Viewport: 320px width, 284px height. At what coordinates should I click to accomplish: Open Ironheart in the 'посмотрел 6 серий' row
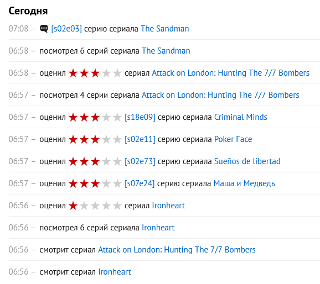(158, 228)
